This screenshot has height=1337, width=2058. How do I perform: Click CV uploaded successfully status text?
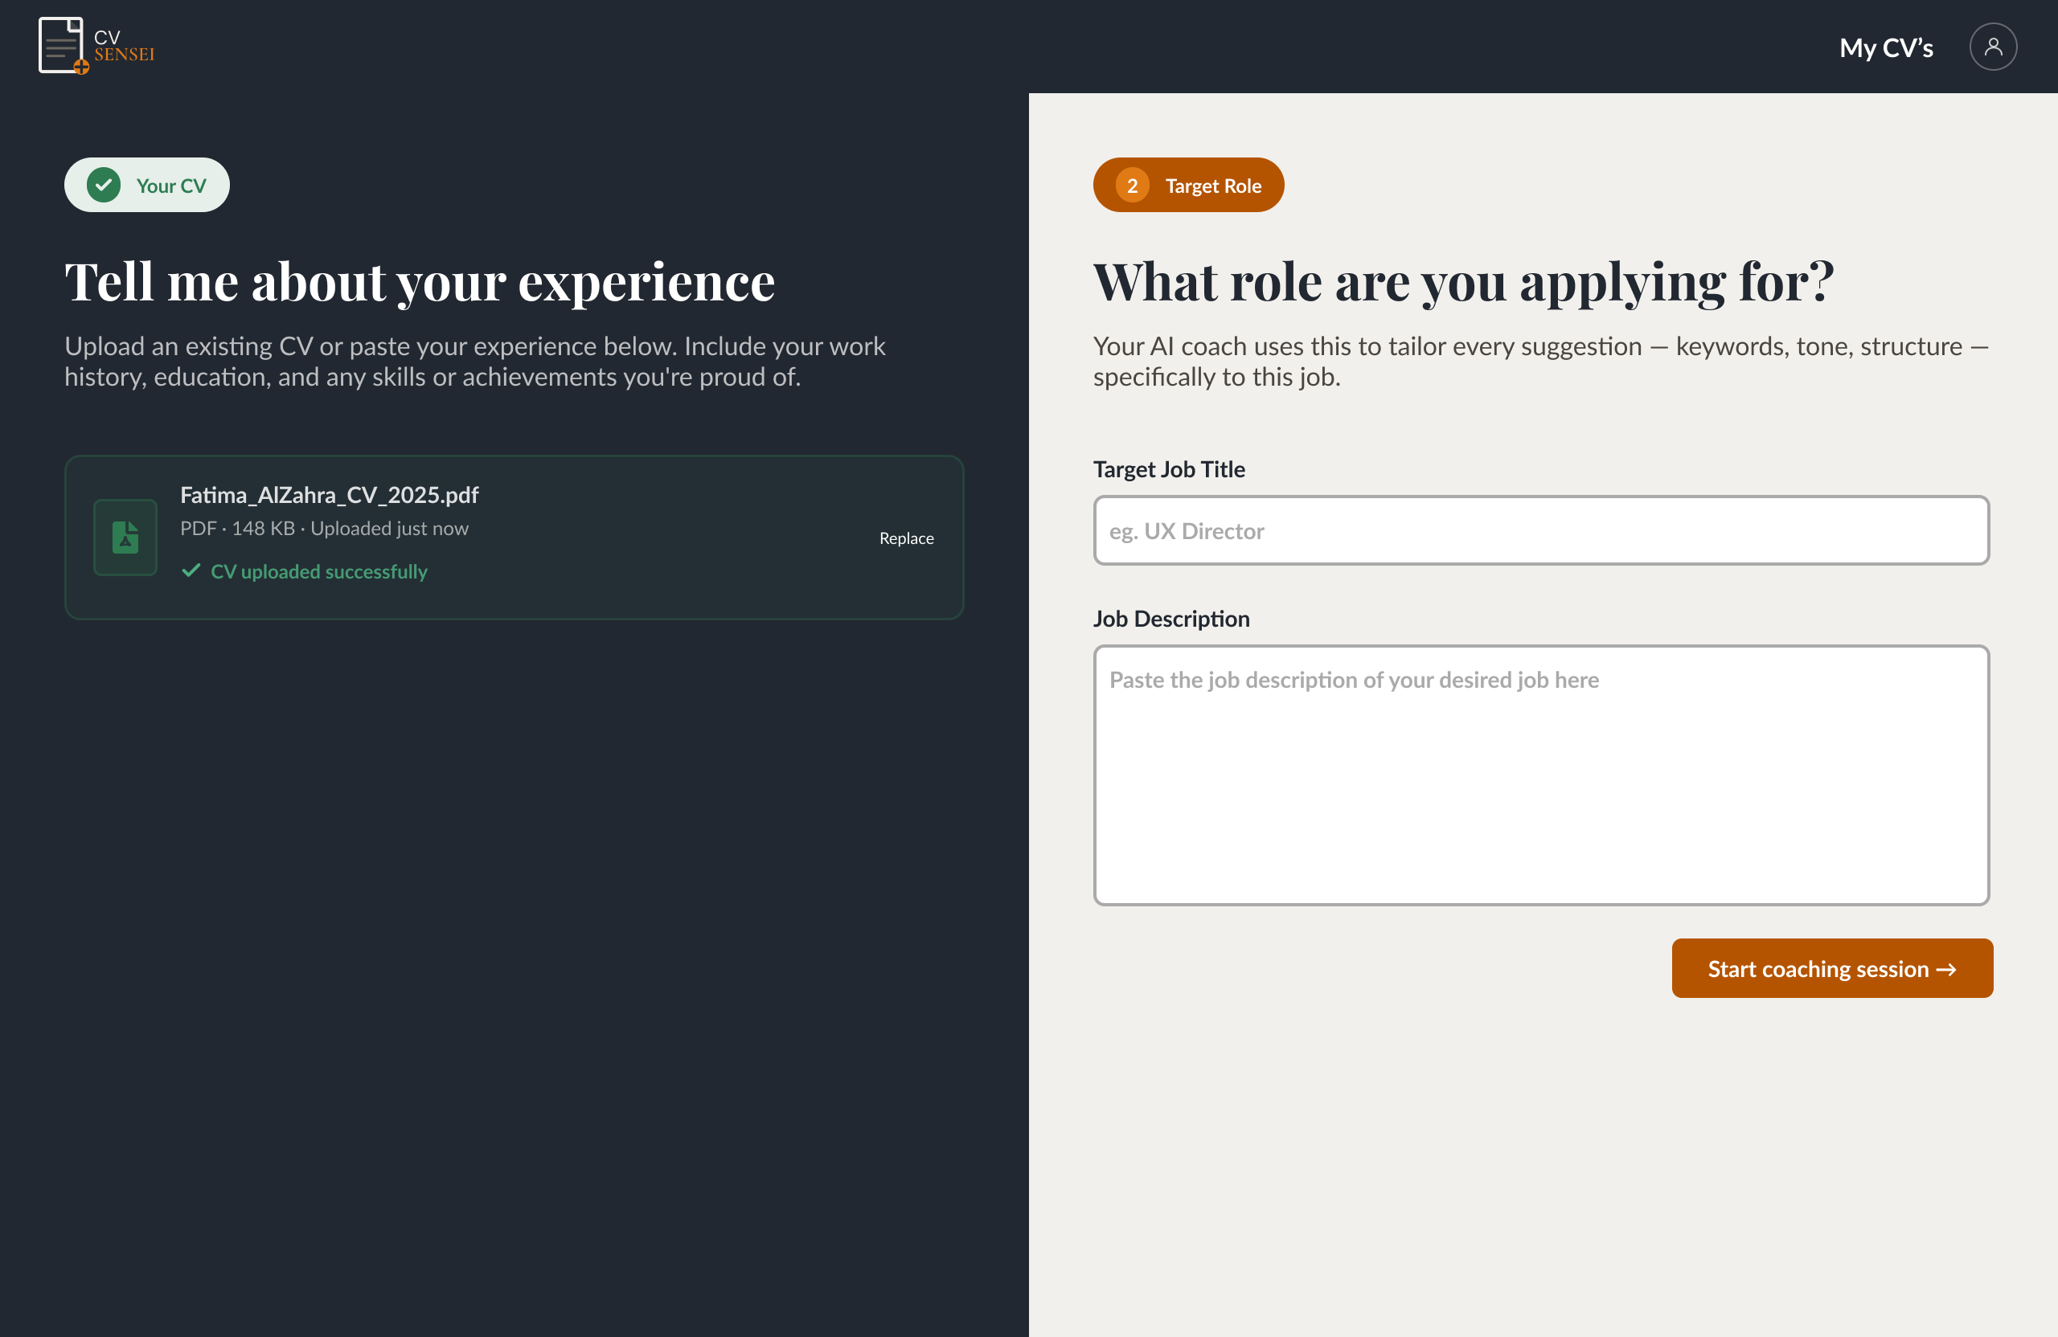tap(320, 571)
